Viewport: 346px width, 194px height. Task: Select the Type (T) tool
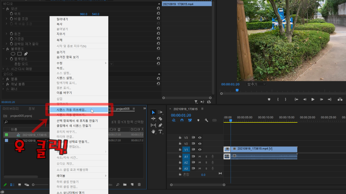[160, 132]
